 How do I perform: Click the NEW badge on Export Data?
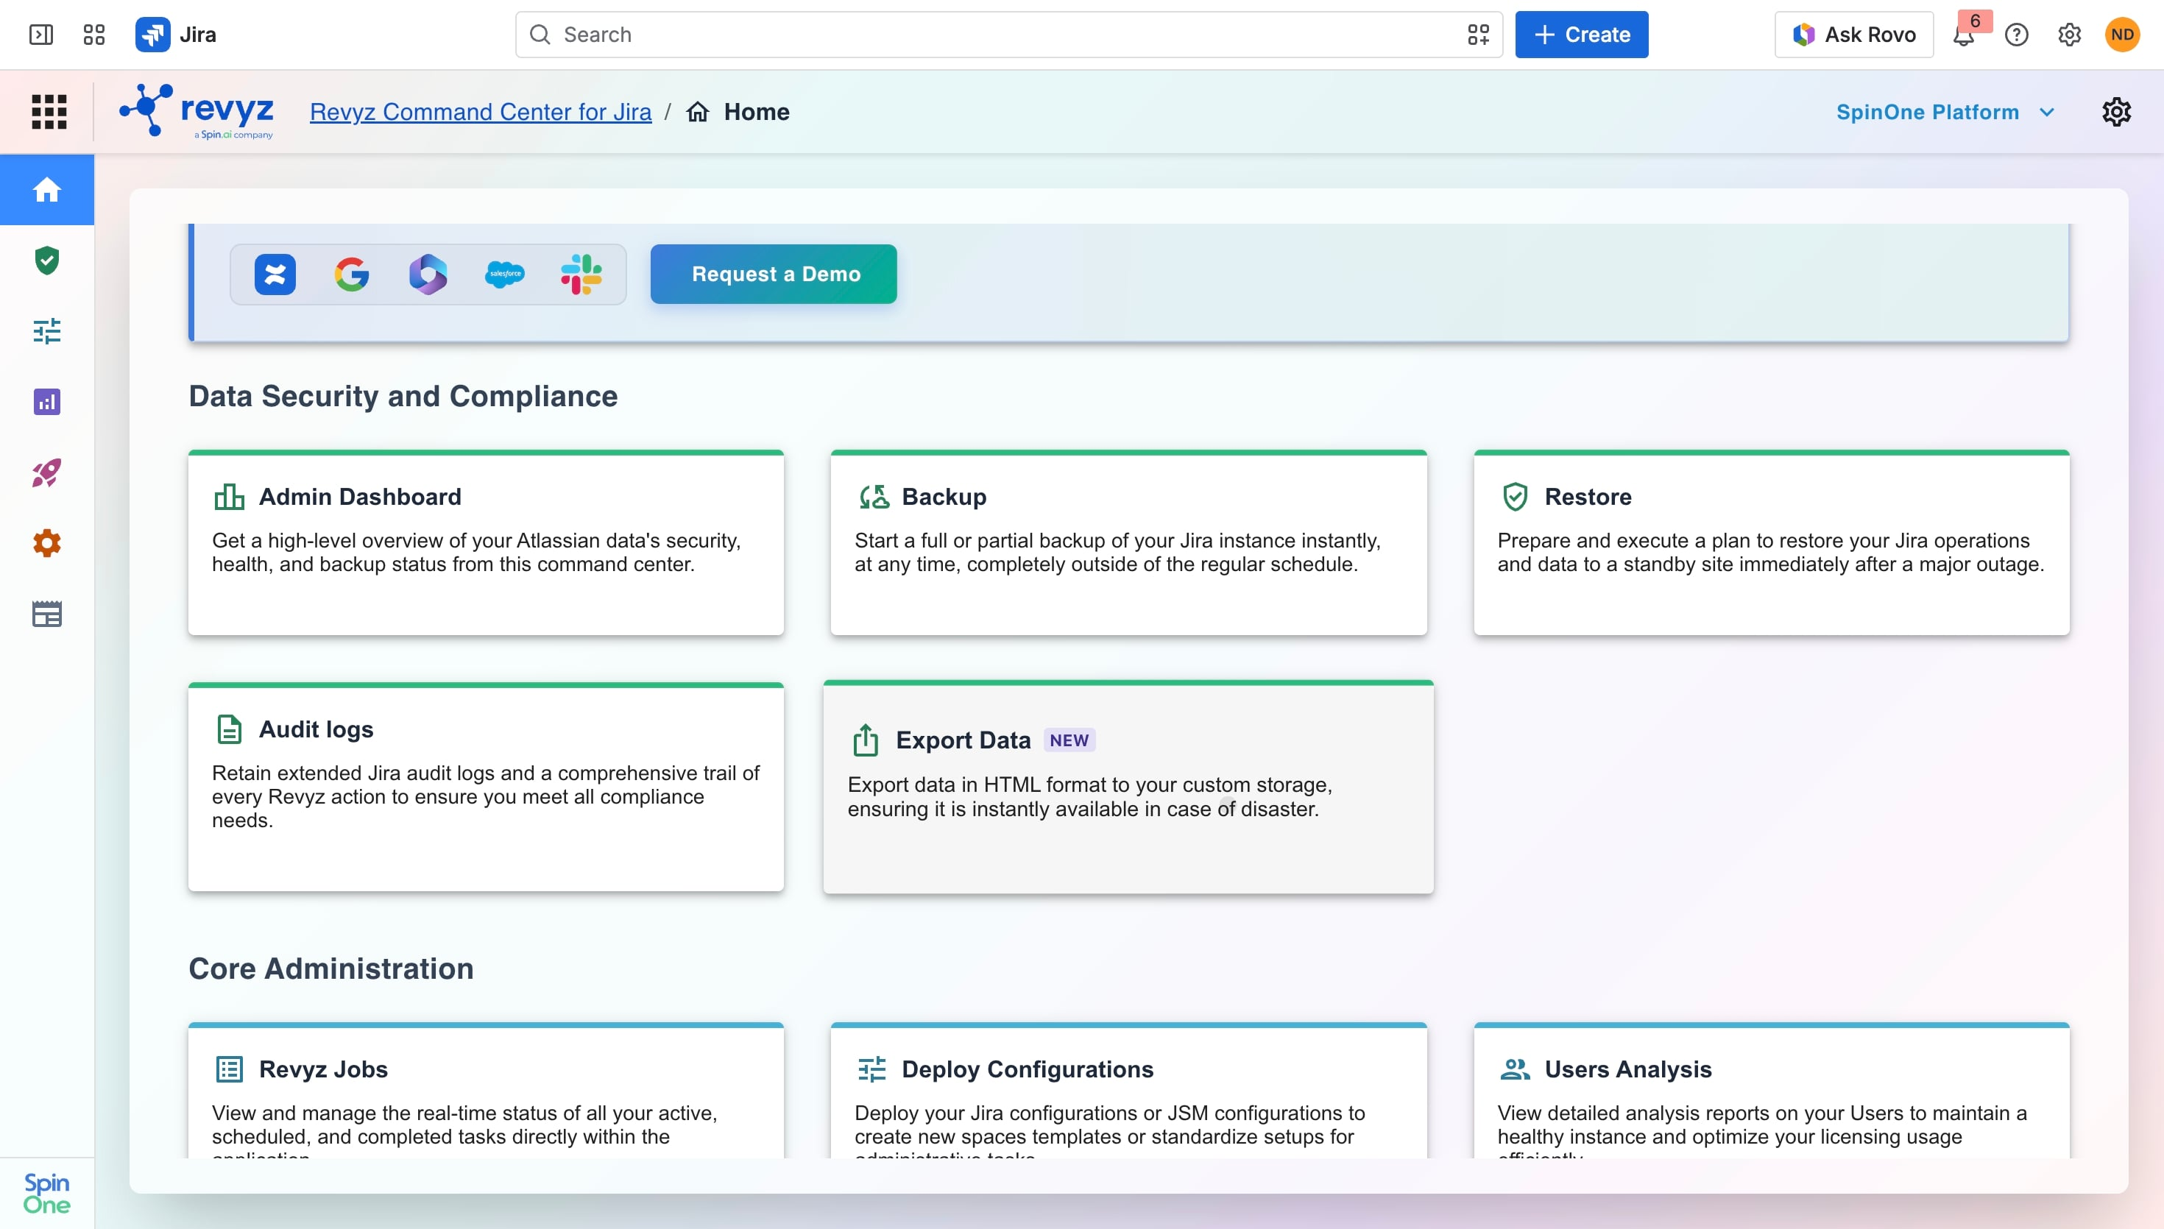click(1069, 740)
